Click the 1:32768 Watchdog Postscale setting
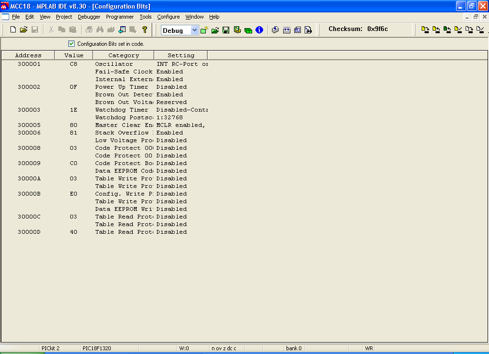This screenshot has width=489, height=354. tap(170, 117)
